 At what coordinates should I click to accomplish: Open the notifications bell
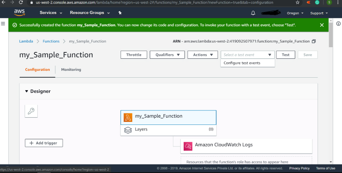[253, 13]
